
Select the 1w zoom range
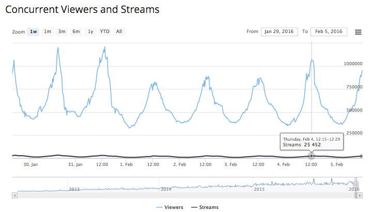33,32
